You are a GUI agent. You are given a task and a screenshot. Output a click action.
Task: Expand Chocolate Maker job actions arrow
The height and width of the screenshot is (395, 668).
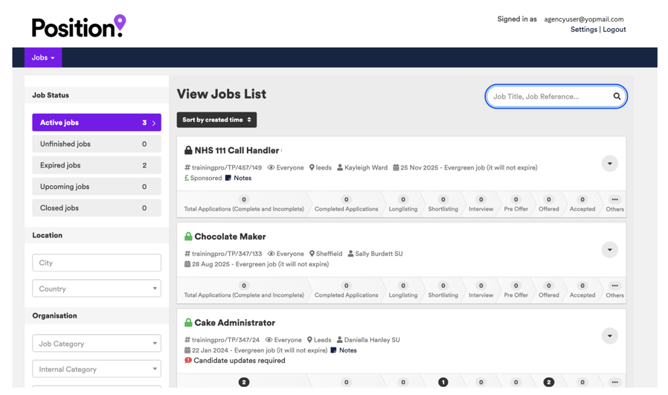coord(609,250)
